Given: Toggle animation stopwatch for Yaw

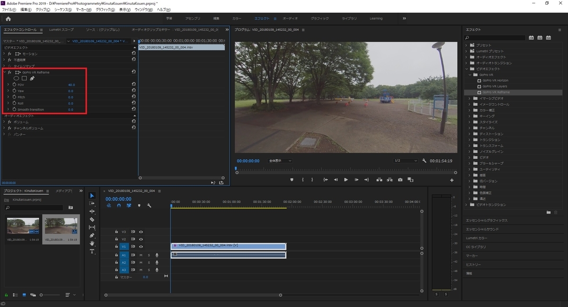Looking at the screenshot, I should click(14, 91).
